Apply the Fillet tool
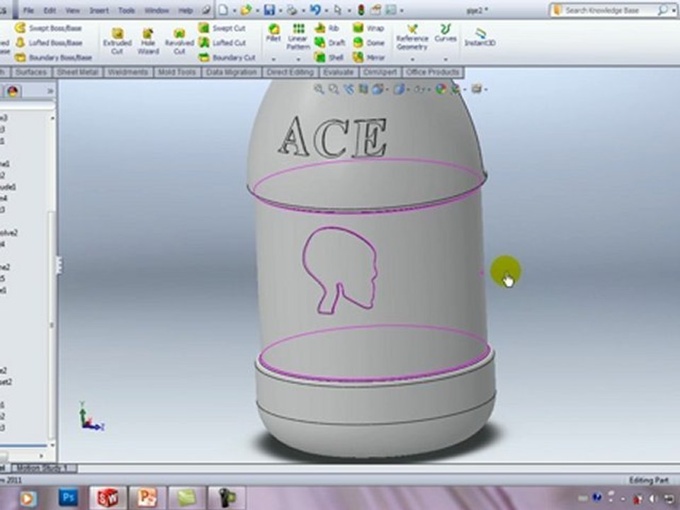This screenshot has width=680, height=510. click(x=273, y=33)
